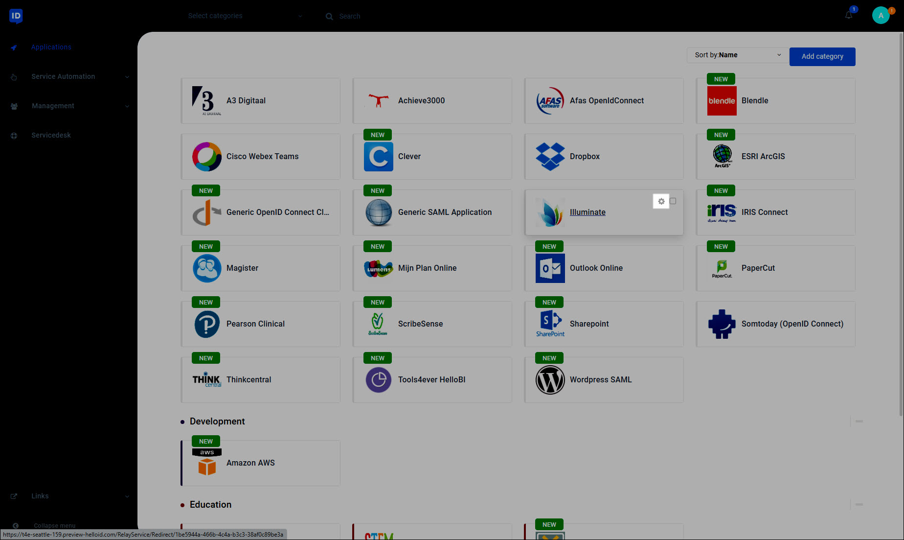
Task: Click the Pearson Clinical label
Action: click(255, 324)
